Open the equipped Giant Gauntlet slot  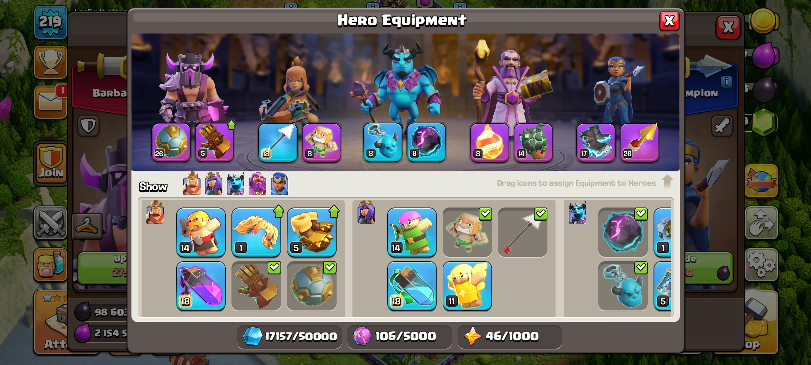[215, 142]
